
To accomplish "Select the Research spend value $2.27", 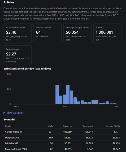I will (x=11, y=54).
